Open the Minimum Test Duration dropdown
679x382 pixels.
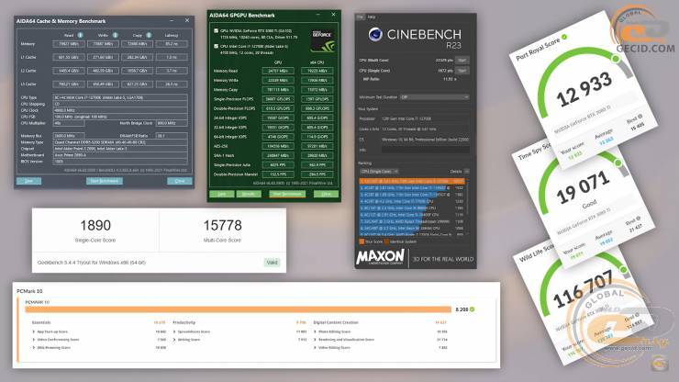(x=434, y=97)
